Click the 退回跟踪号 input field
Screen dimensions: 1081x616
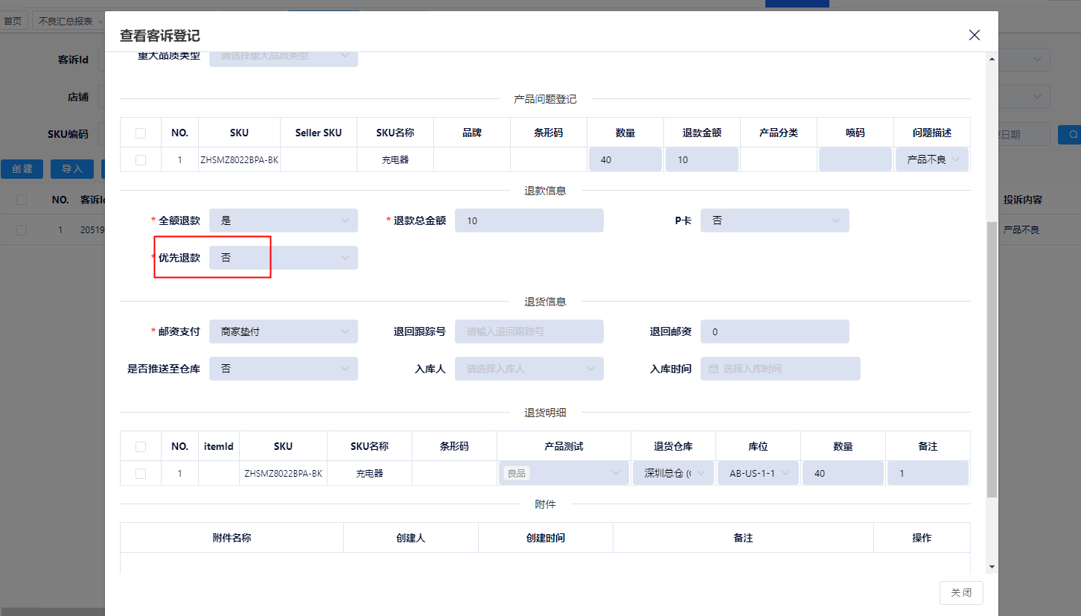[x=529, y=331]
